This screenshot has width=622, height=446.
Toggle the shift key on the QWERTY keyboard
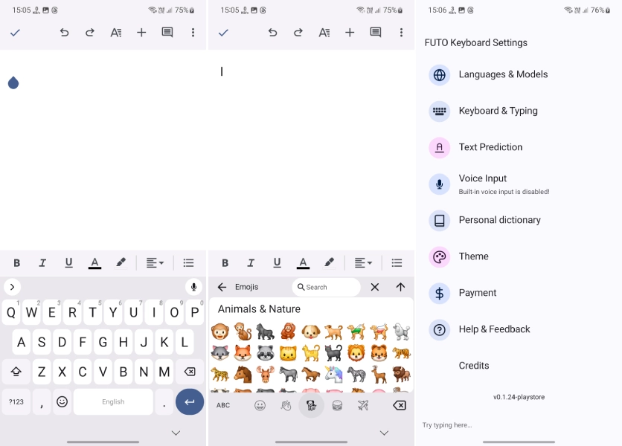16,372
